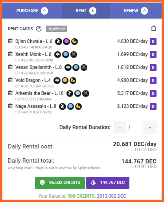Click the gold foil icon on Naga Assassin
164x202 pixels.
[x=79, y=106]
